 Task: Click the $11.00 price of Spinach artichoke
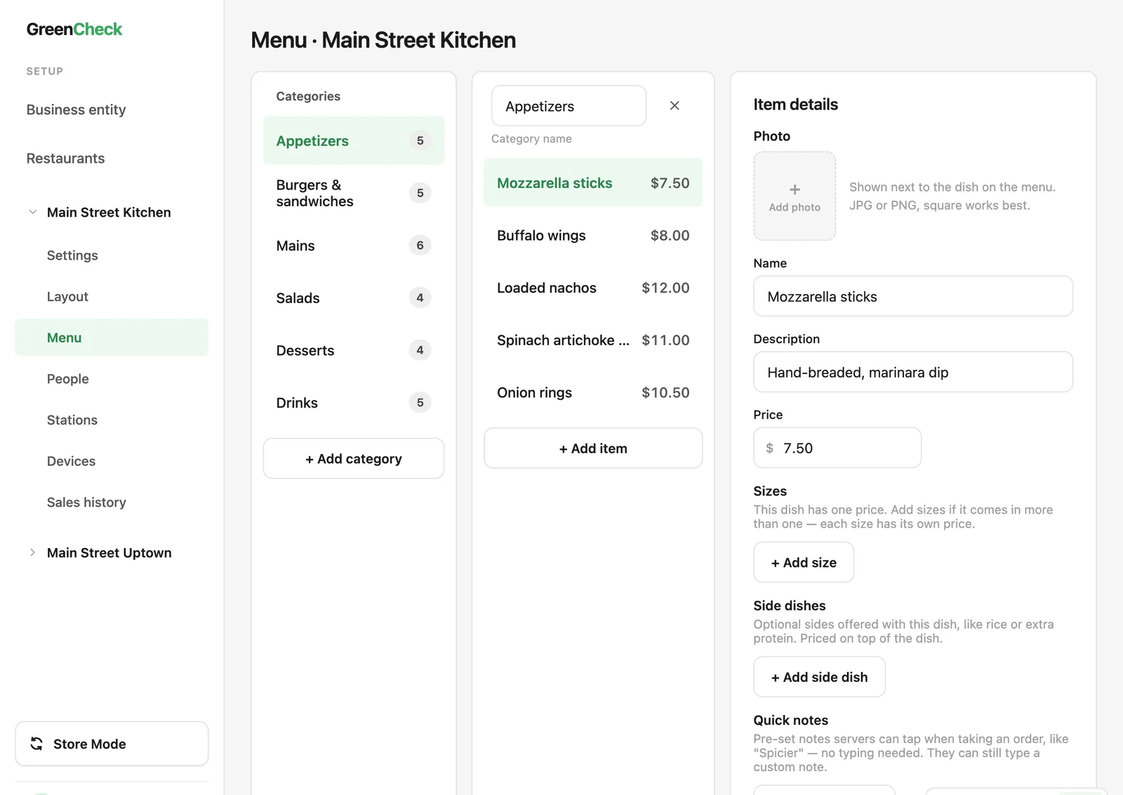coord(665,340)
